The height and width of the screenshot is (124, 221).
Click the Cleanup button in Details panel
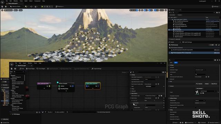206,84
